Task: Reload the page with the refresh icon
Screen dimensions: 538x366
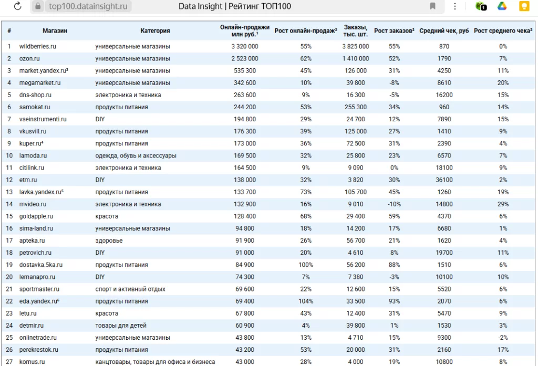Action: pos(17,6)
